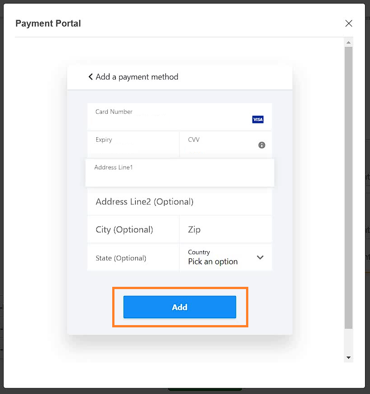Close the Payment Portal dialog
The image size is (370, 394).
[349, 23]
